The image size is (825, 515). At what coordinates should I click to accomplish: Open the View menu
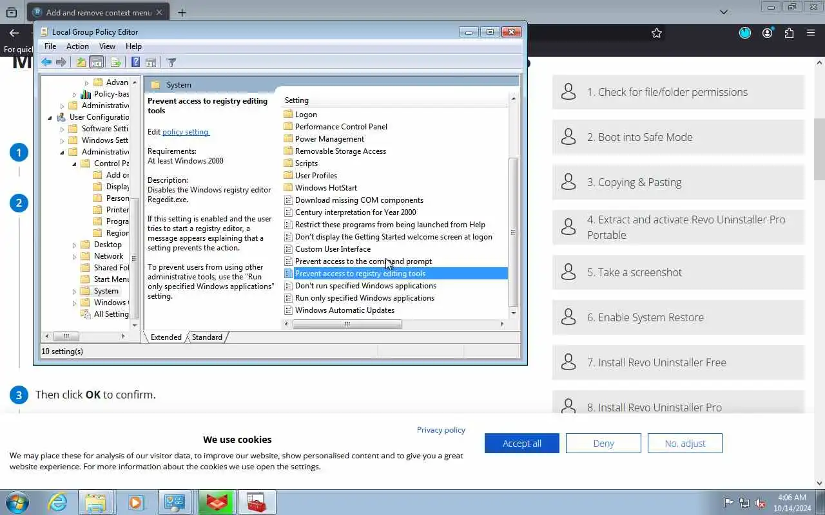[107, 46]
